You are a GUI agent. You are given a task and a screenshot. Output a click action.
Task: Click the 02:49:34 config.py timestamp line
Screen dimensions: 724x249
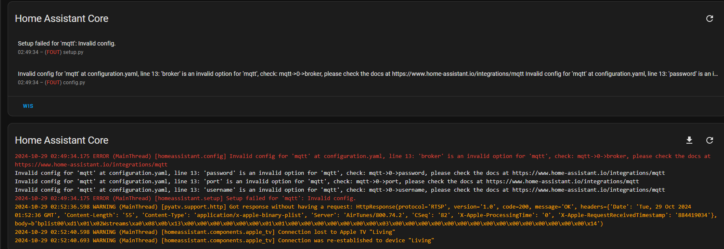click(51, 83)
